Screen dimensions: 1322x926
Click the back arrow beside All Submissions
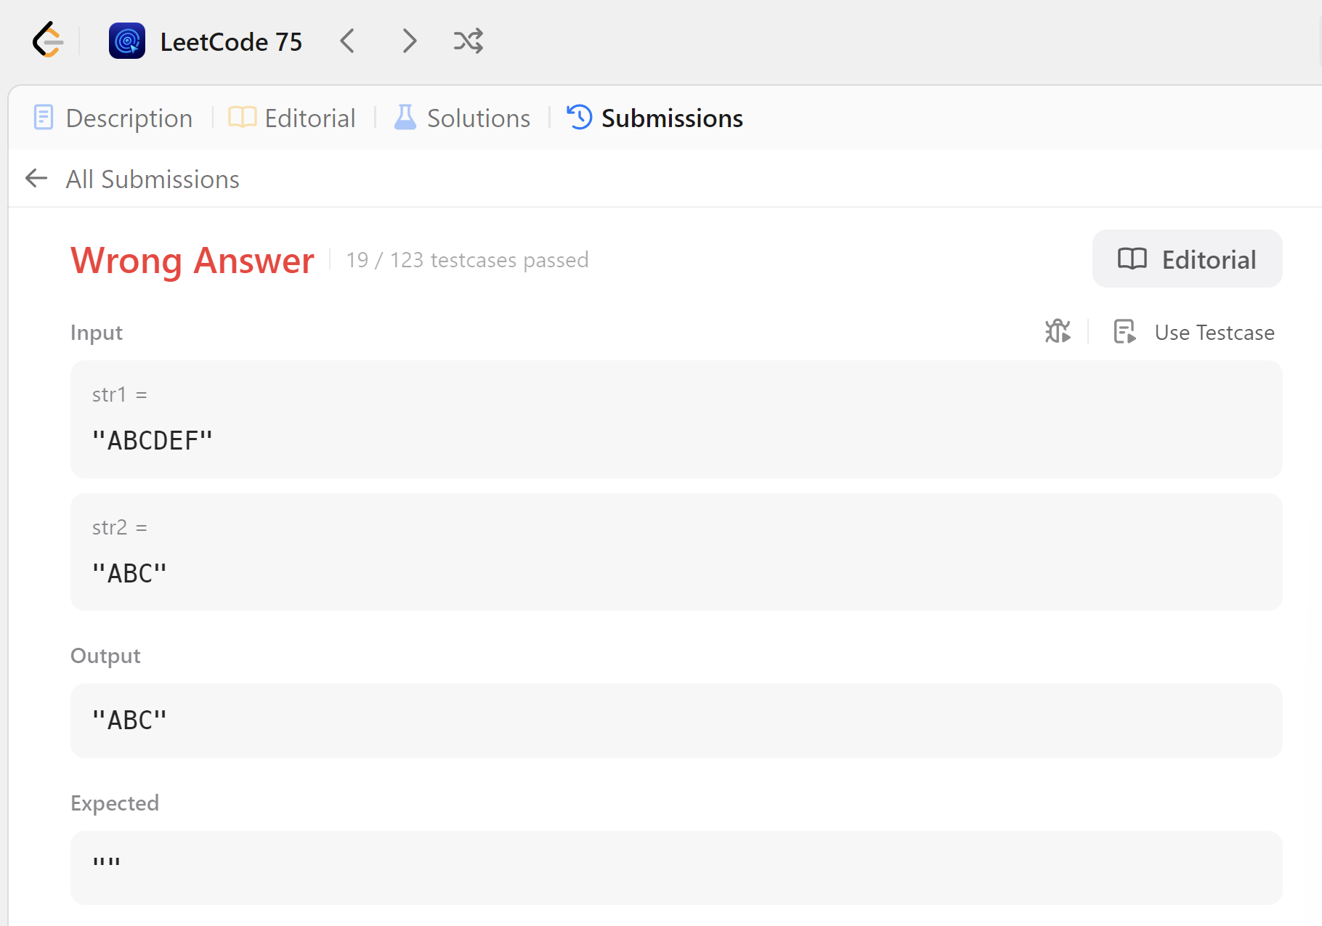click(x=36, y=178)
